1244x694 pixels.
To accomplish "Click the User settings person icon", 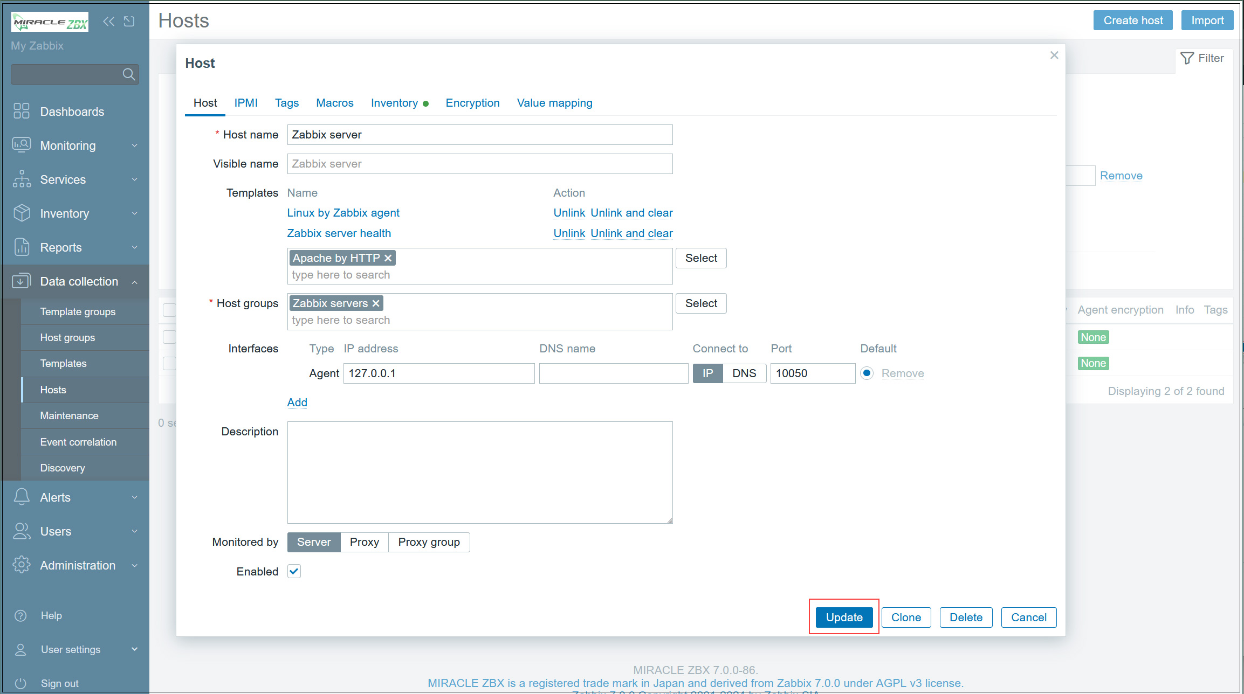I will click(20, 649).
